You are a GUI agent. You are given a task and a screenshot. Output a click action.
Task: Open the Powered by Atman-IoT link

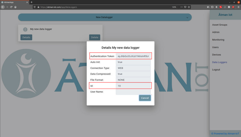tap(225, 134)
